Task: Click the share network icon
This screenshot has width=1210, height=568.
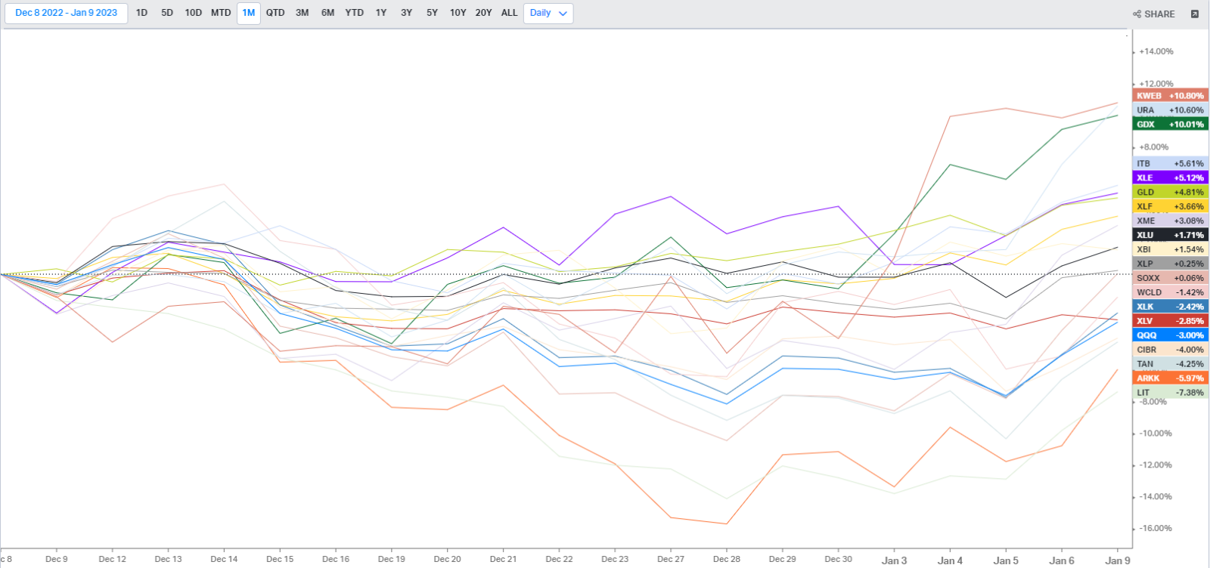Action: tap(1137, 14)
